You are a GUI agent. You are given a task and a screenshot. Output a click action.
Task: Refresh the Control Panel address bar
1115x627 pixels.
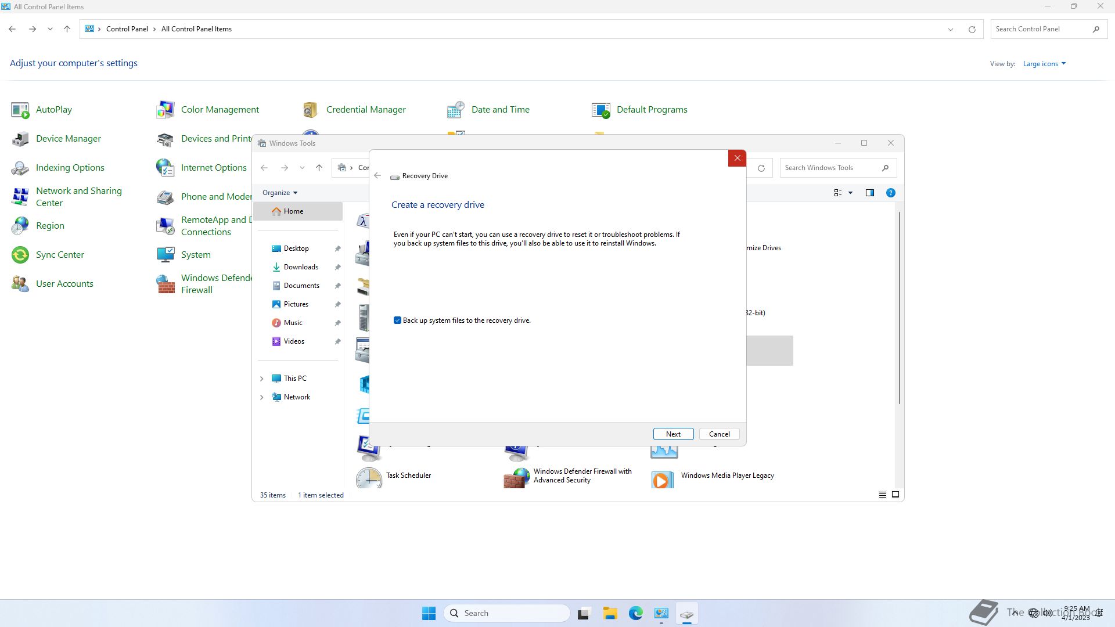click(x=972, y=29)
